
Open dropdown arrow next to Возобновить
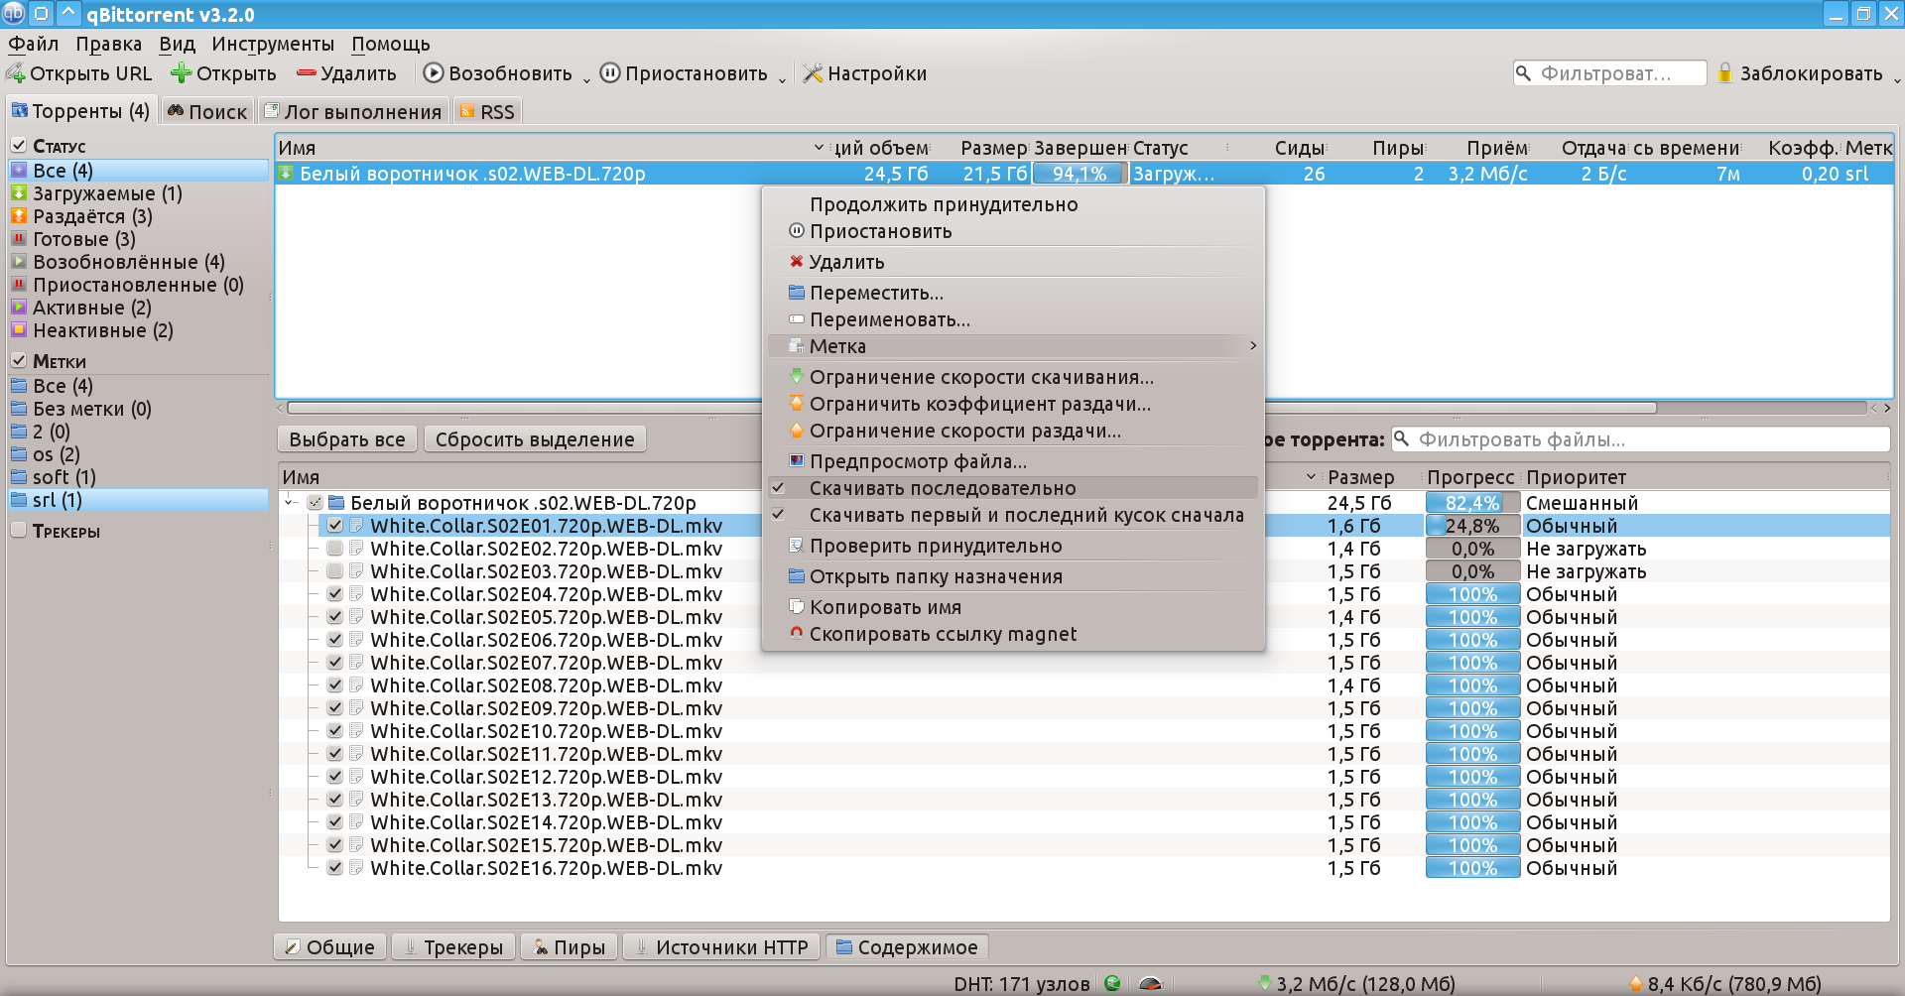(x=586, y=78)
